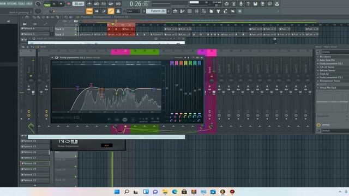Click the power/audio-off icon in top toolbar

pos(226,4)
